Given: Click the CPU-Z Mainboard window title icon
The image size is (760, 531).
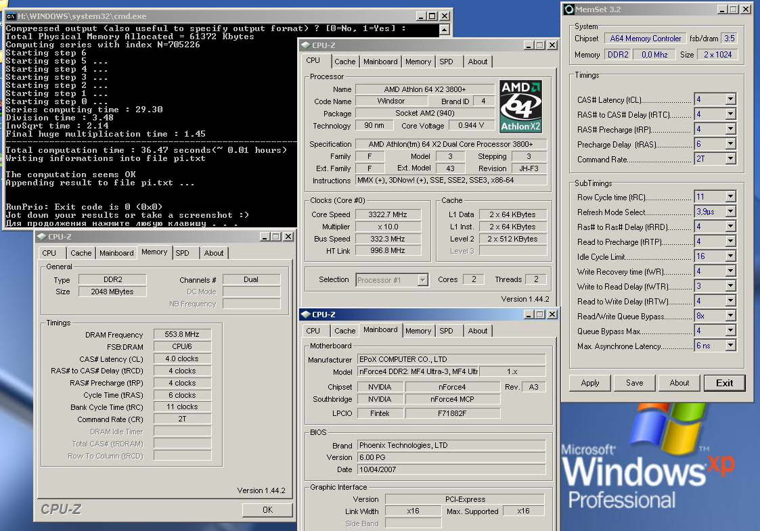Looking at the screenshot, I should (305, 315).
